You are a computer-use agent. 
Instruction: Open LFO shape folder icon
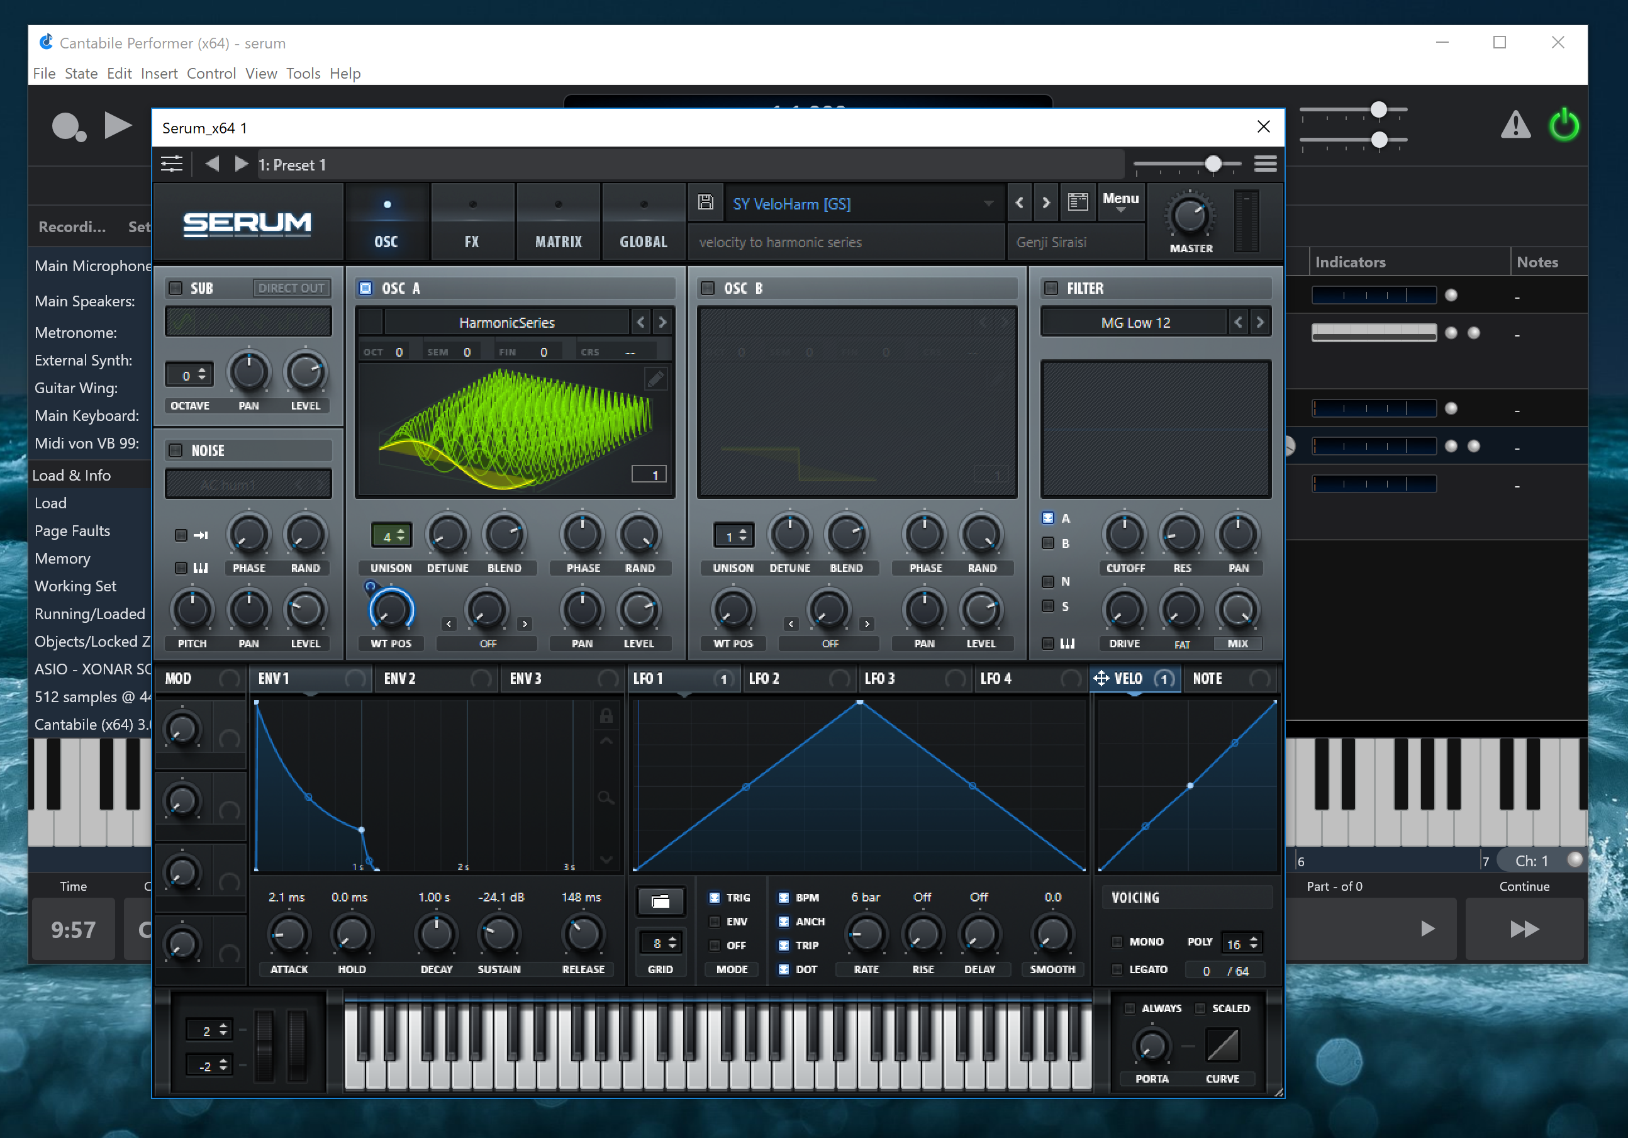click(x=660, y=901)
